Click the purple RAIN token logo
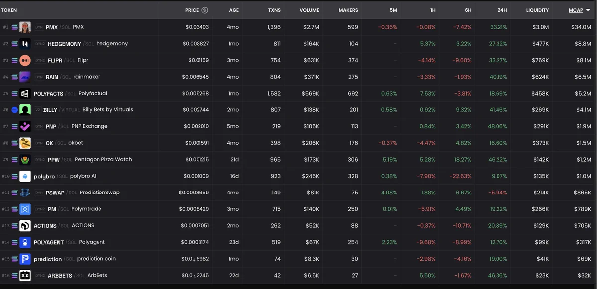 point(25,77)
